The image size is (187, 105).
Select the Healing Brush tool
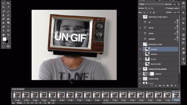[x=4, y=11]
